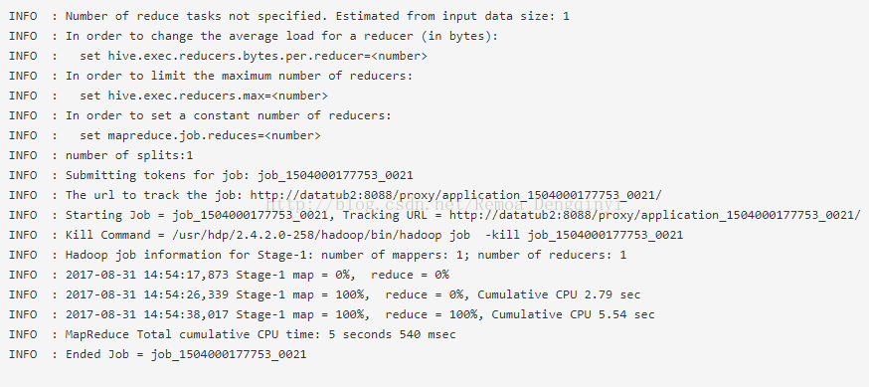Click the limit maximum number of reducers line
Screen dimensions: 869x387
pyautogui.click(x=239, y=76)
